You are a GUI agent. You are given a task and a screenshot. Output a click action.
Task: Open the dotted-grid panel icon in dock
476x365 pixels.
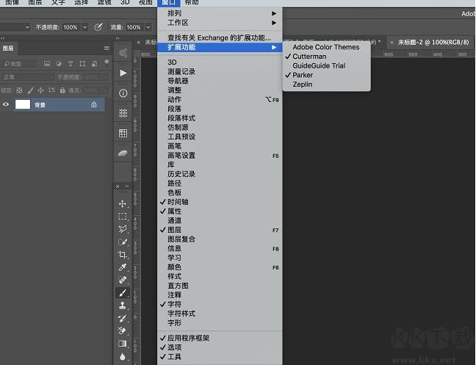tap(123, 113)
